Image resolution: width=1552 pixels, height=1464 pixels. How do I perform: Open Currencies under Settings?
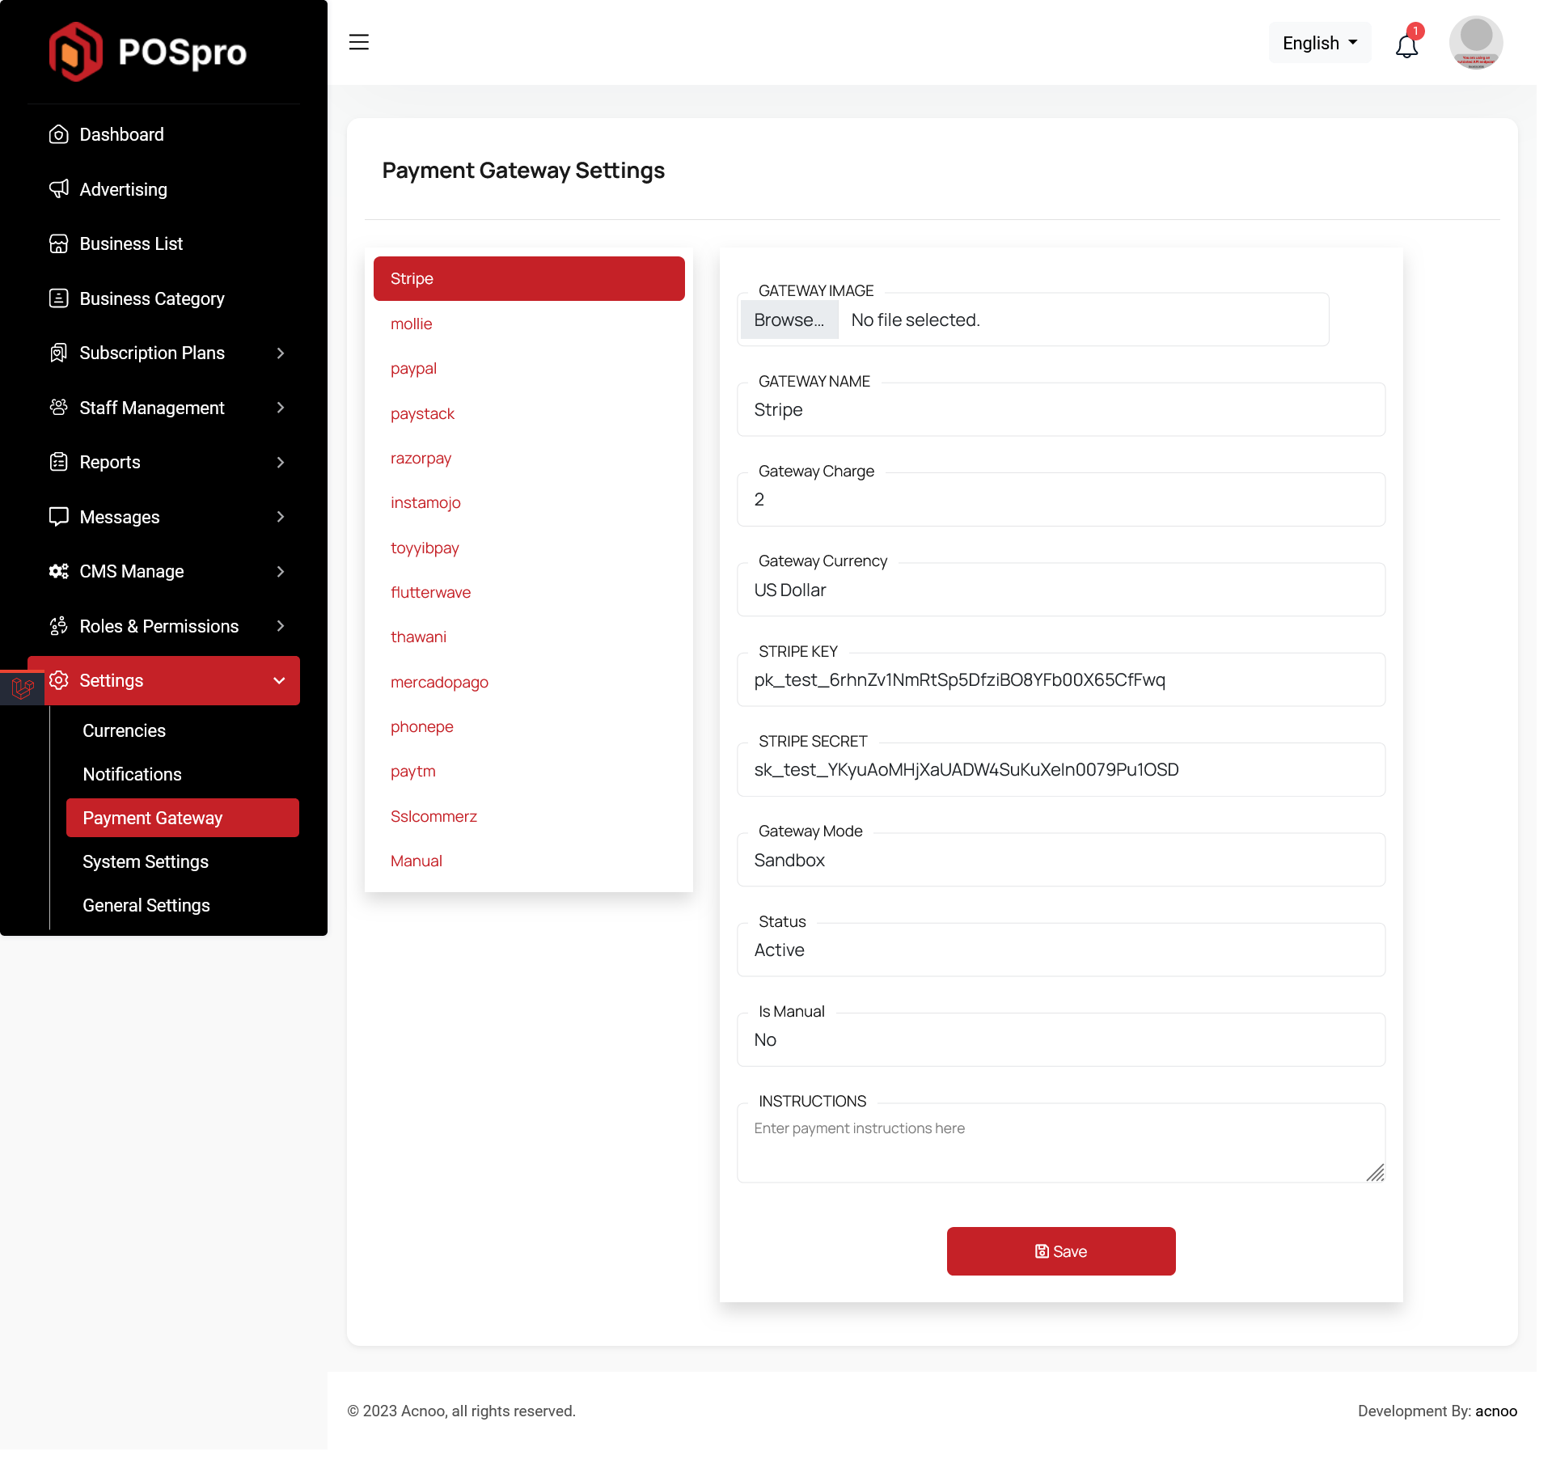[124, 730]
